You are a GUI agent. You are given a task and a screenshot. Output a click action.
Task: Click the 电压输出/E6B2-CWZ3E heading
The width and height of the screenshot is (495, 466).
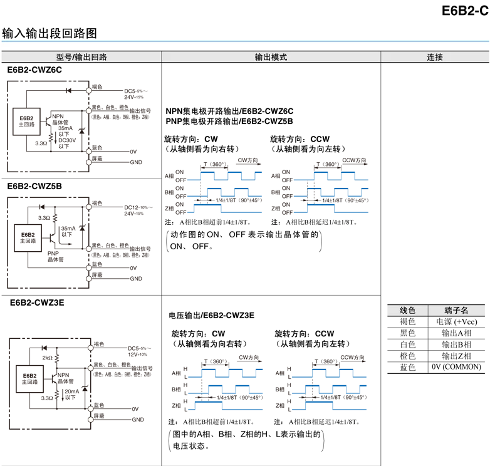[x=212, y=316]
